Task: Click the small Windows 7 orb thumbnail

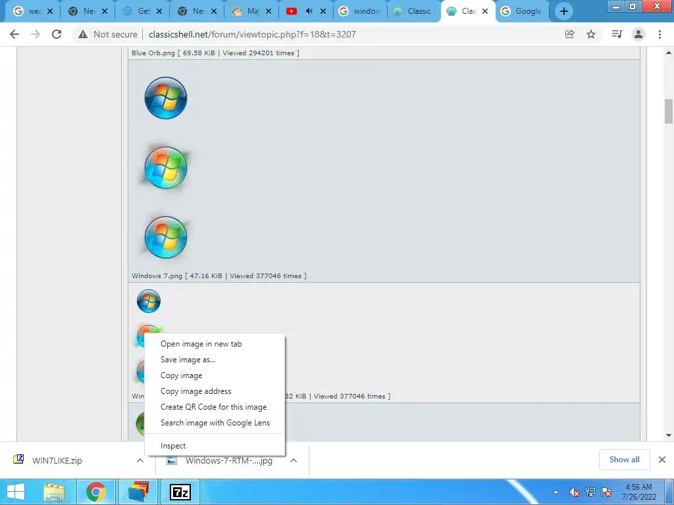Action: (x=149, y=301)
